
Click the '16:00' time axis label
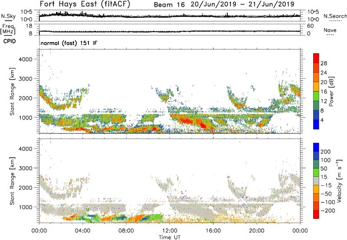click(x=213, y=231)
